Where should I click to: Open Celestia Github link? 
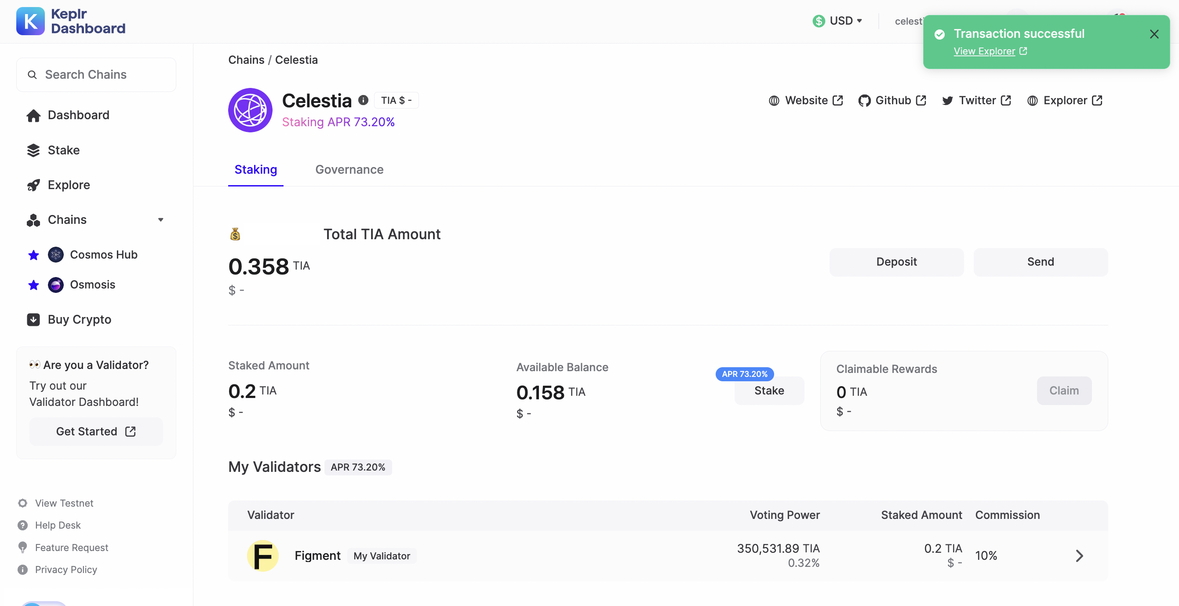pos(892,101)
